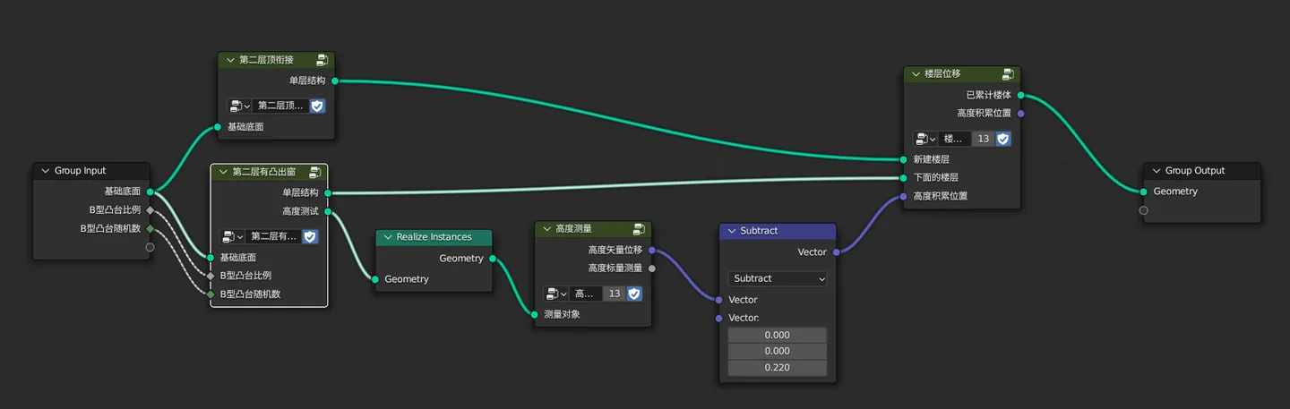Open the Subtract operation dropdown
Image resolution: width=1290 pixels, height=409 pixels.
pos(778,278)
